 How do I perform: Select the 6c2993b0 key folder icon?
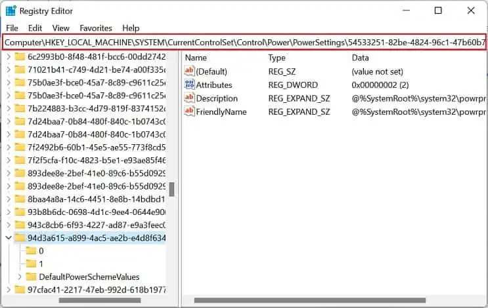coord(20,57)
